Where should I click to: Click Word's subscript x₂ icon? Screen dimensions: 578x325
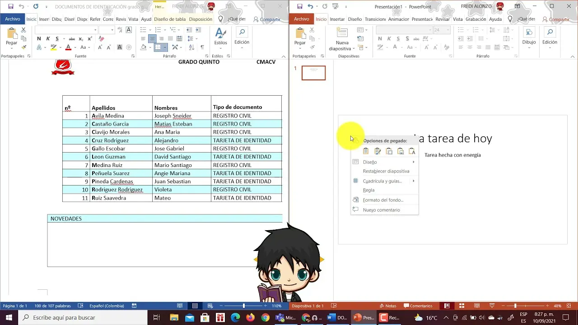click(81, 39)
